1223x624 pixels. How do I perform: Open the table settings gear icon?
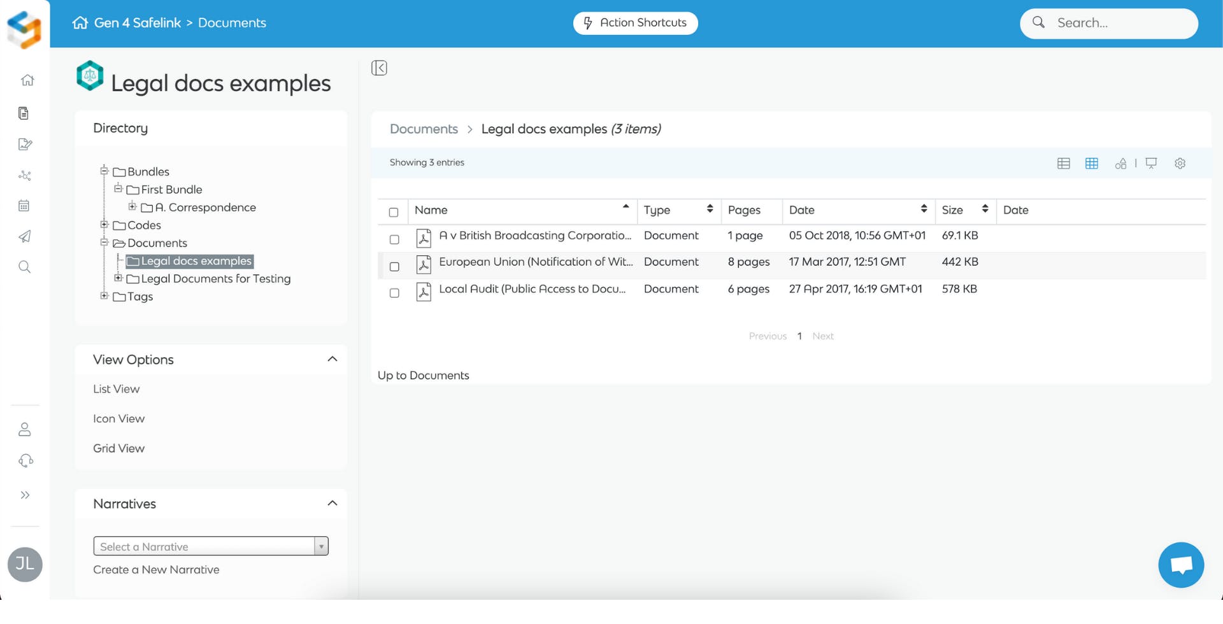point(1180,164)
